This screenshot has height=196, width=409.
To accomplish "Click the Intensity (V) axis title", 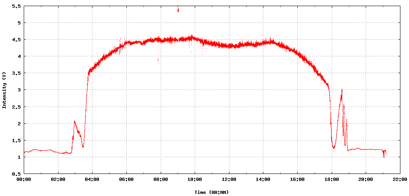I will click(x=4, y=90).
